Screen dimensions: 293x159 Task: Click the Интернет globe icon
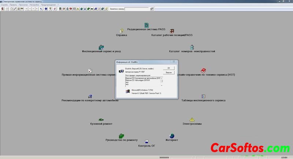(x=172, y=136)
